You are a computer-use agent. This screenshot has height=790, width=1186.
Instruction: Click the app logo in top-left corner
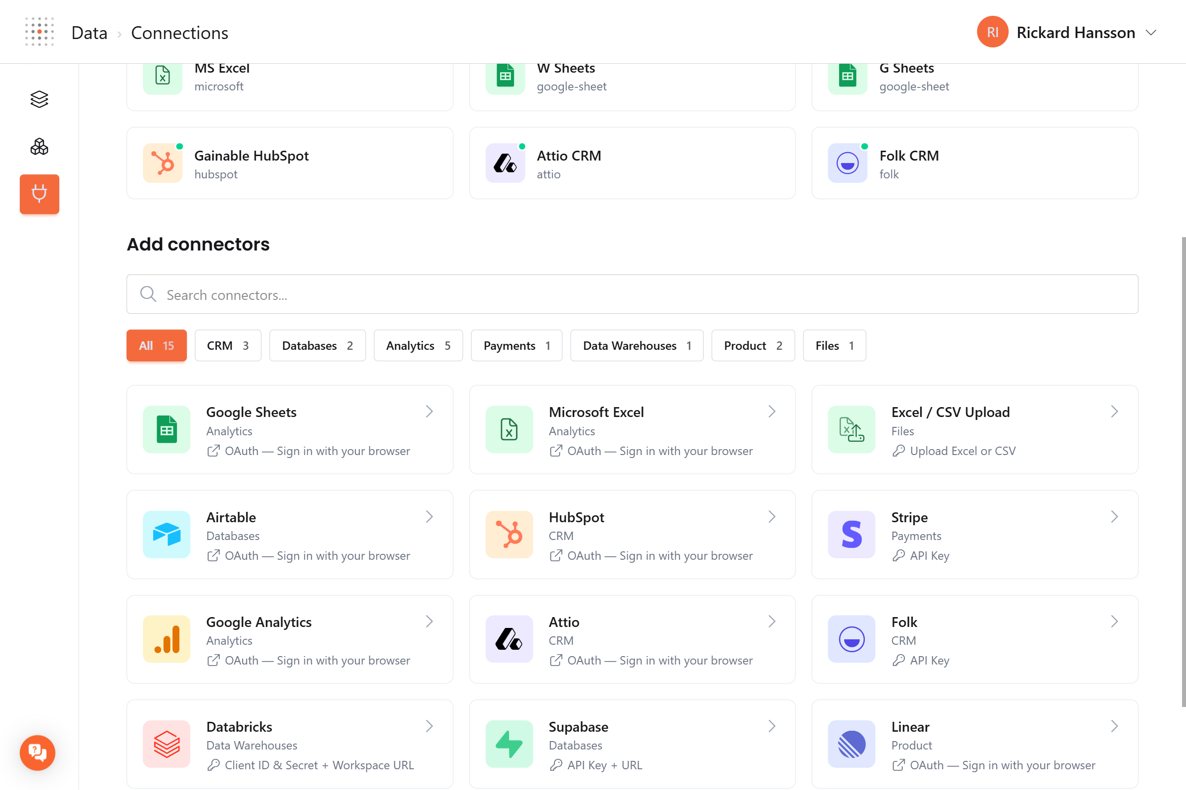tap(39, 31)
